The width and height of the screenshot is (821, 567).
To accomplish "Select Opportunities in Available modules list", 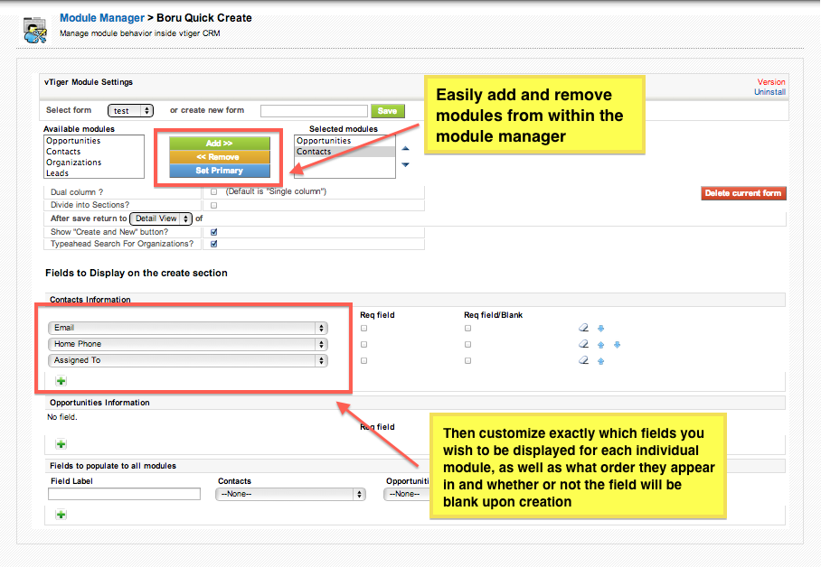I will point(94,141).
